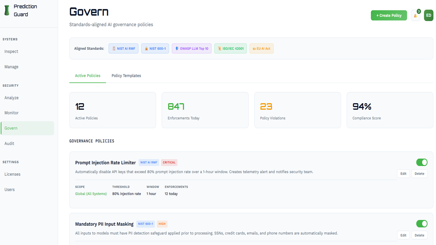Select Govern in the sidebar
Image resolution: width=436 pixels, height=245 pixels.
tap(27, 128)
